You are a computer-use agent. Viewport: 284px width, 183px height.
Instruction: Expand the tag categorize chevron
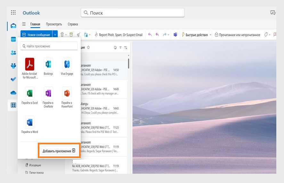pos(270,35)
